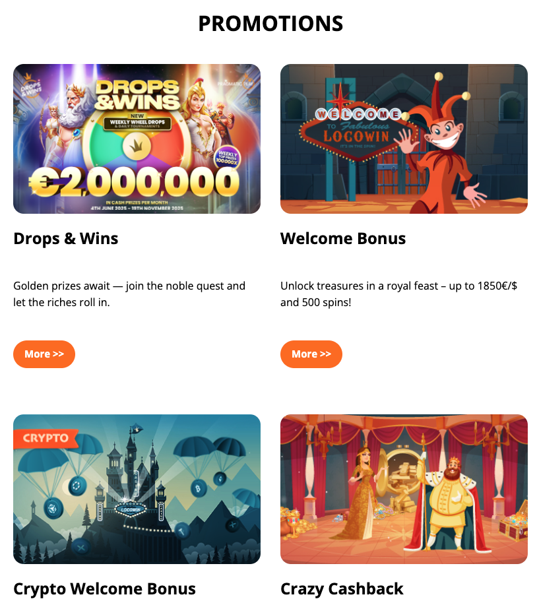Click the Drops & Wins banner image
Image resolution: width=537 pixels, height=603 pixels.
click(137, 139)
